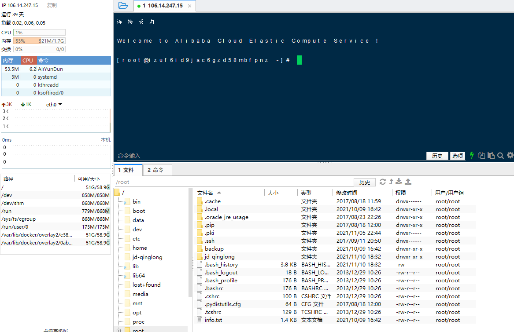Click the 命令输入 command input field
The image size is (514, 332).
pos(220,155)
